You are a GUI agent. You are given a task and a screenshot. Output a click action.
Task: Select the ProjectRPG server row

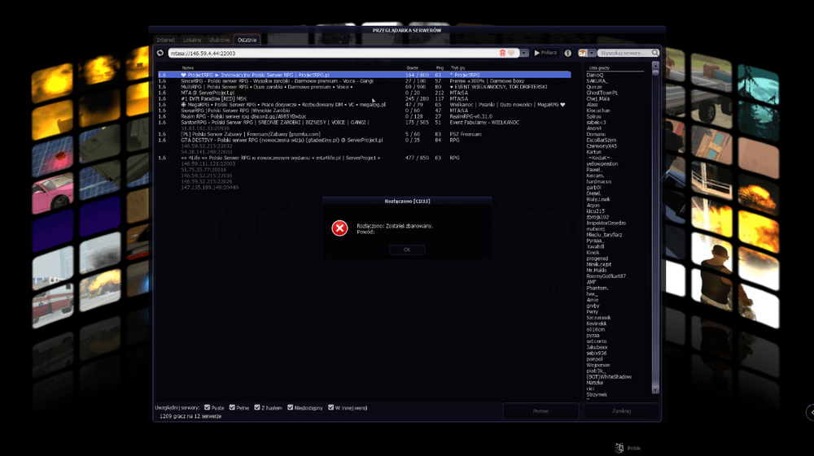364,75
